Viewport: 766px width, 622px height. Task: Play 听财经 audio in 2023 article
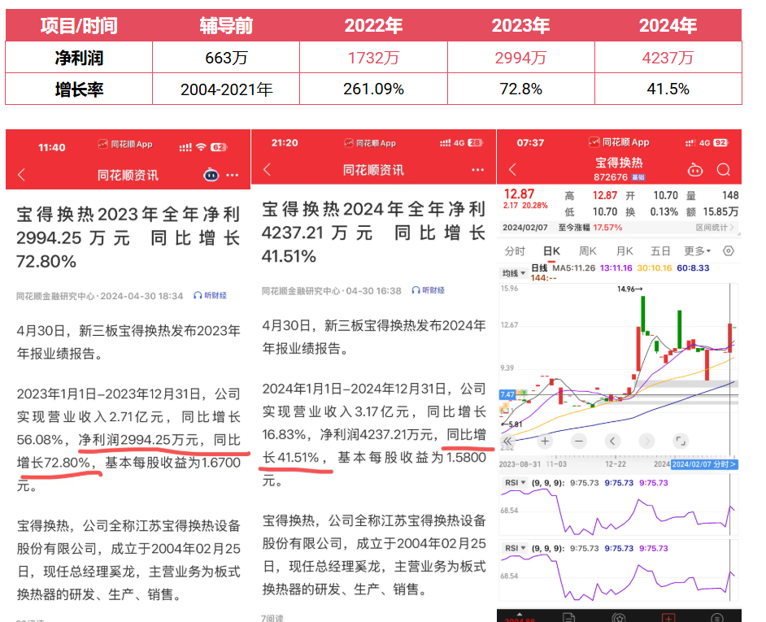pyautogui.click(x=210, y=295)
